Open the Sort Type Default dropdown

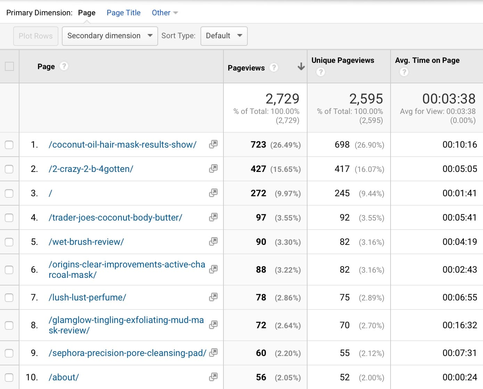click(x=224, y=36)
